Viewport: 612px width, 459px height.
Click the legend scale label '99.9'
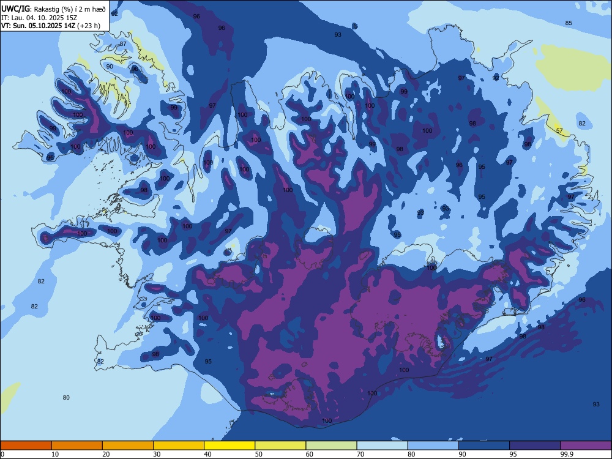[x=566, y=454]
